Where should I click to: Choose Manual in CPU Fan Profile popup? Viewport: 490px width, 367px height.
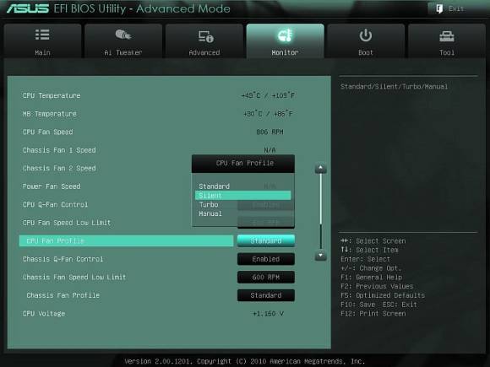210,213
